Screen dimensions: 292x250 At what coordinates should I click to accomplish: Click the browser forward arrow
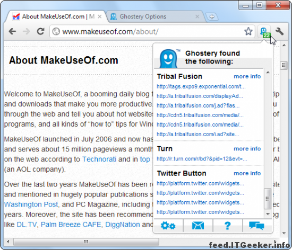(26, 31)
